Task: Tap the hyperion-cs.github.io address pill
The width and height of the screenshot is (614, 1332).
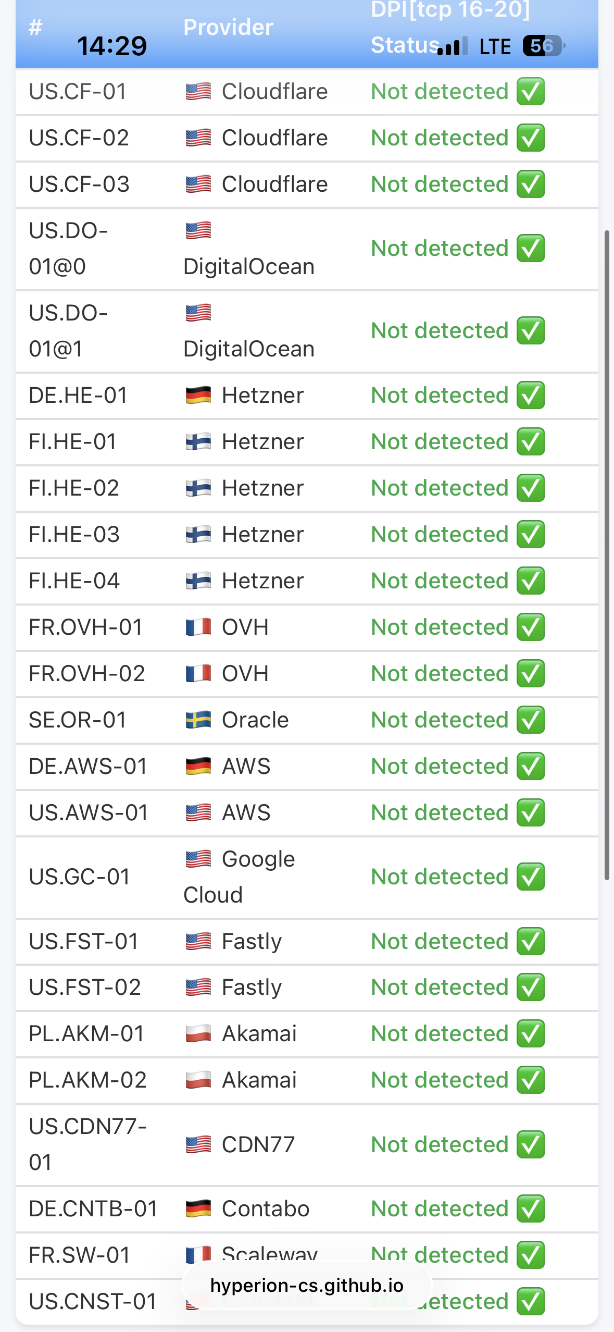Action: click(x=307, y=1286)
